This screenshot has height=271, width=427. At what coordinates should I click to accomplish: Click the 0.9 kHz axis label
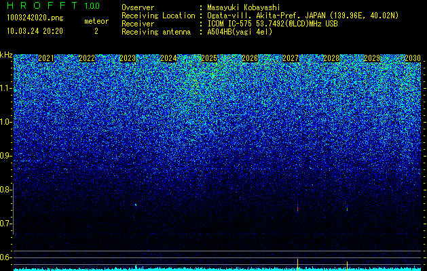click(x=5, y=156)
